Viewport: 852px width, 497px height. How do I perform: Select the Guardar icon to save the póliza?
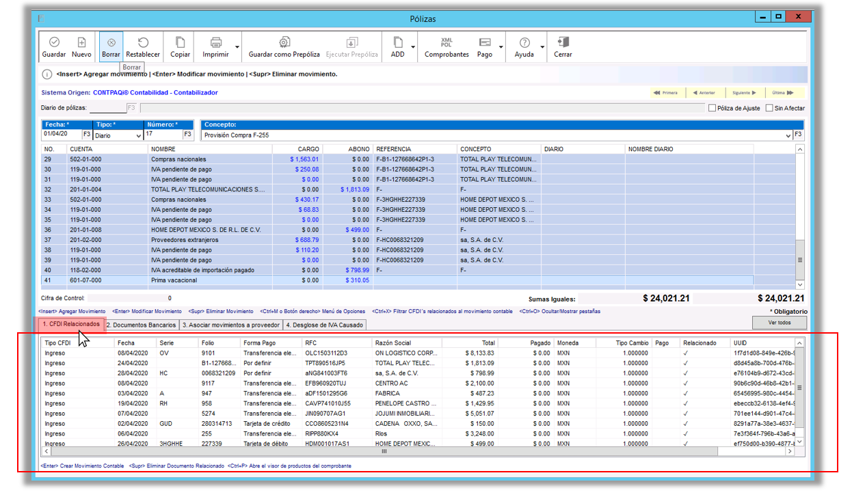pos(54,42)
